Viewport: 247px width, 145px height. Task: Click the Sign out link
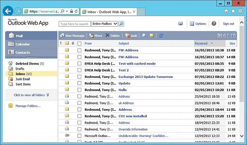[228, 24]
